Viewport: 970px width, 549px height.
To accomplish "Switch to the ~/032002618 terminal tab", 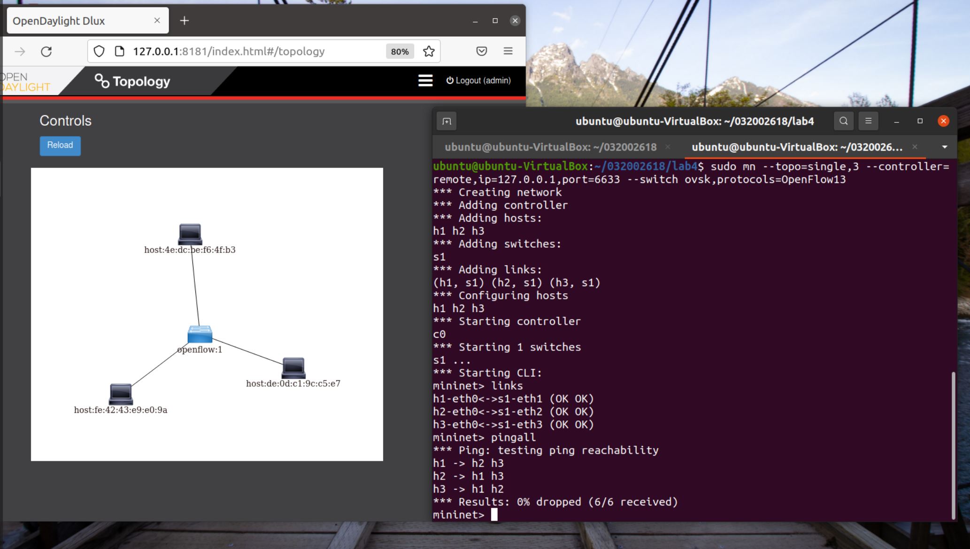I will pyautogui.click(x=550, y=147).
